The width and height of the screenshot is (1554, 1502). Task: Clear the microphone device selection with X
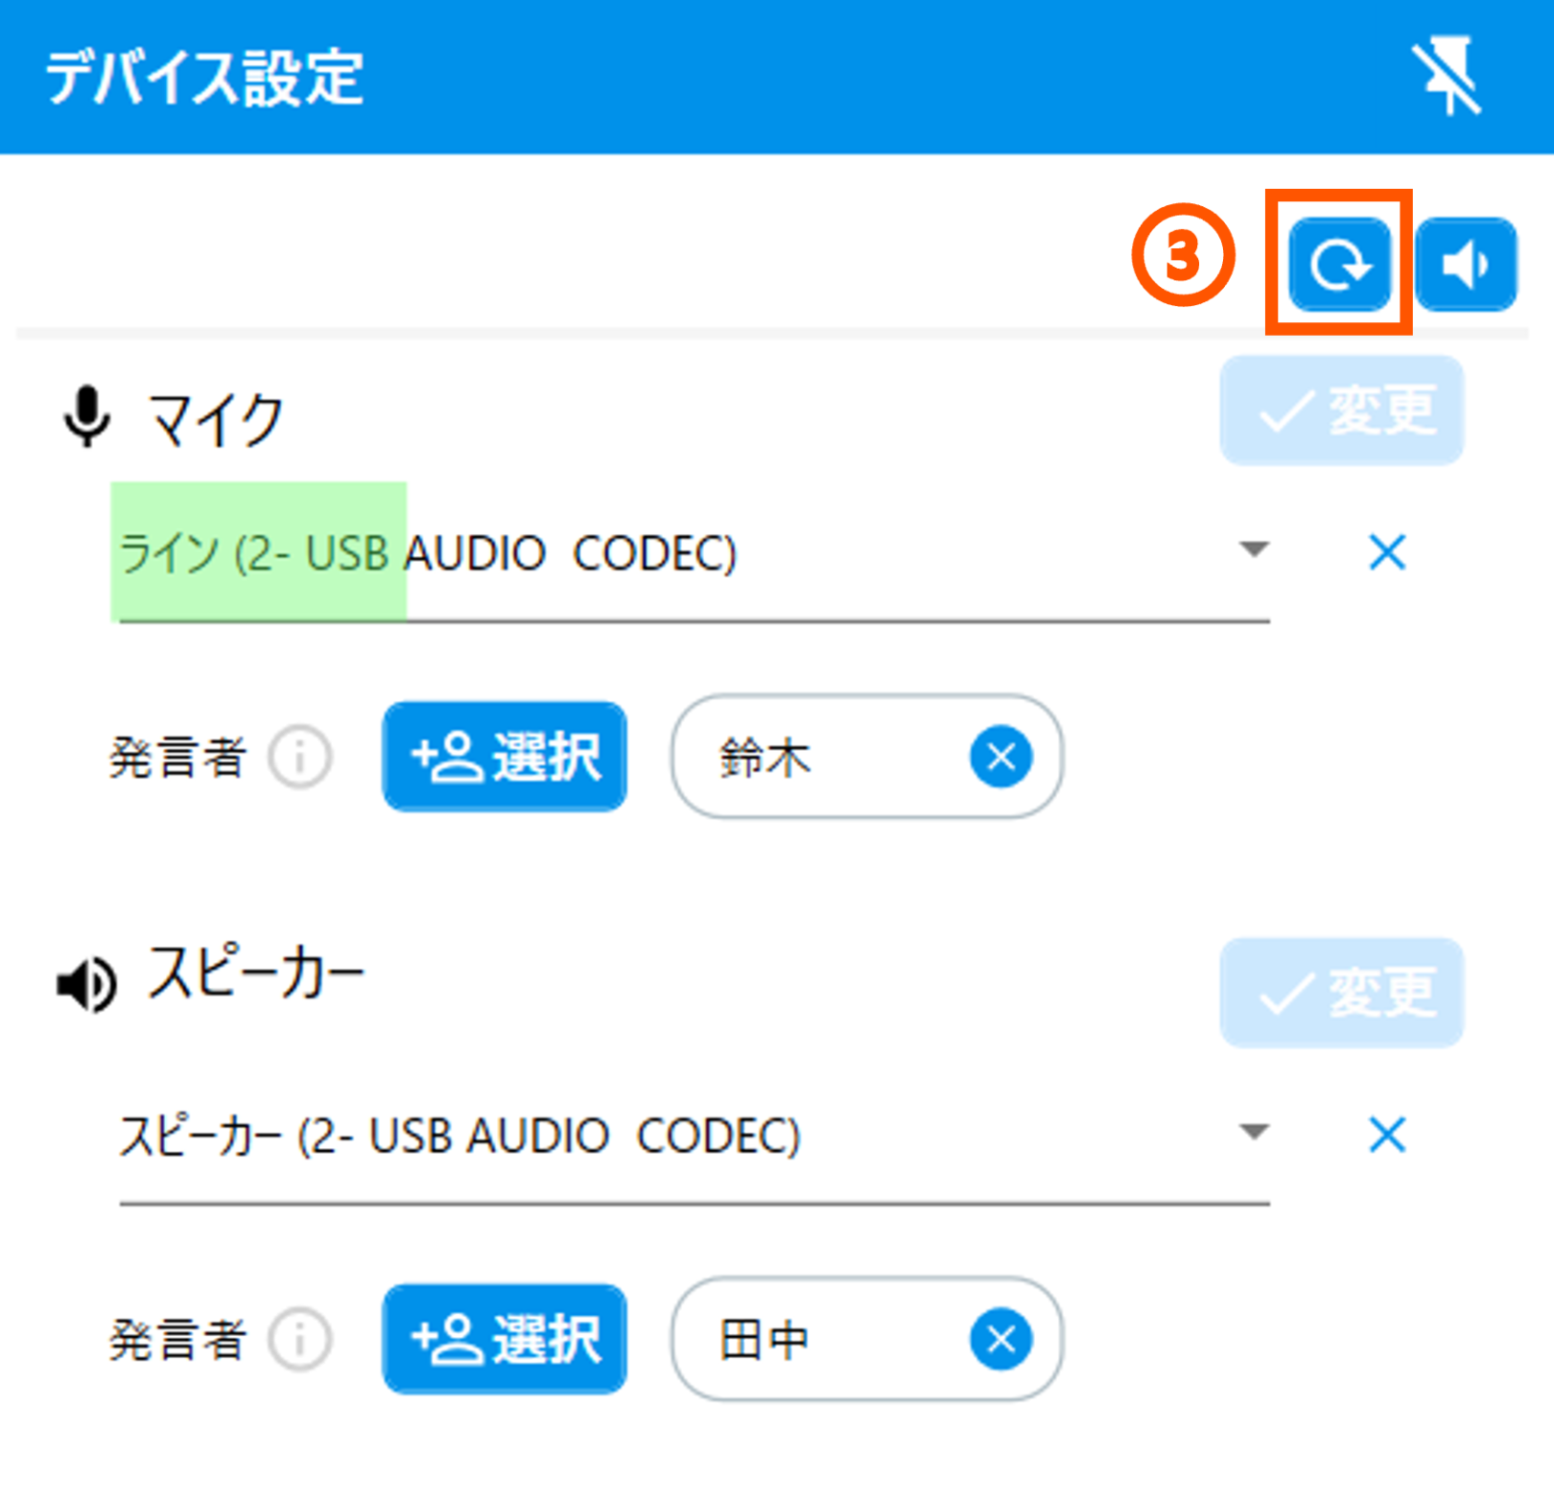1387,552
